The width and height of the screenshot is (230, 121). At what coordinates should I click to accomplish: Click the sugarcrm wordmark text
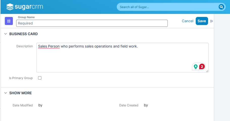[29, 7]
